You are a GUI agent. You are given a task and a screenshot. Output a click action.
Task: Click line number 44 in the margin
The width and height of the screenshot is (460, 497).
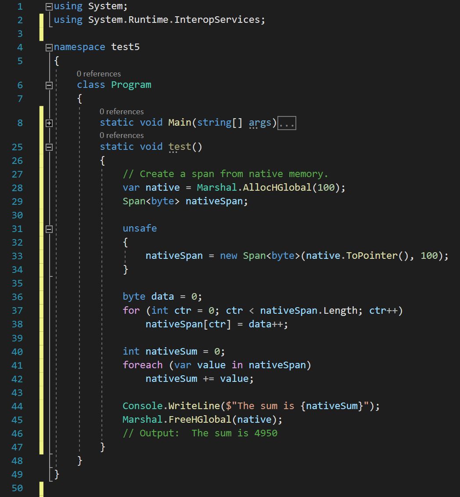point(17,406)
